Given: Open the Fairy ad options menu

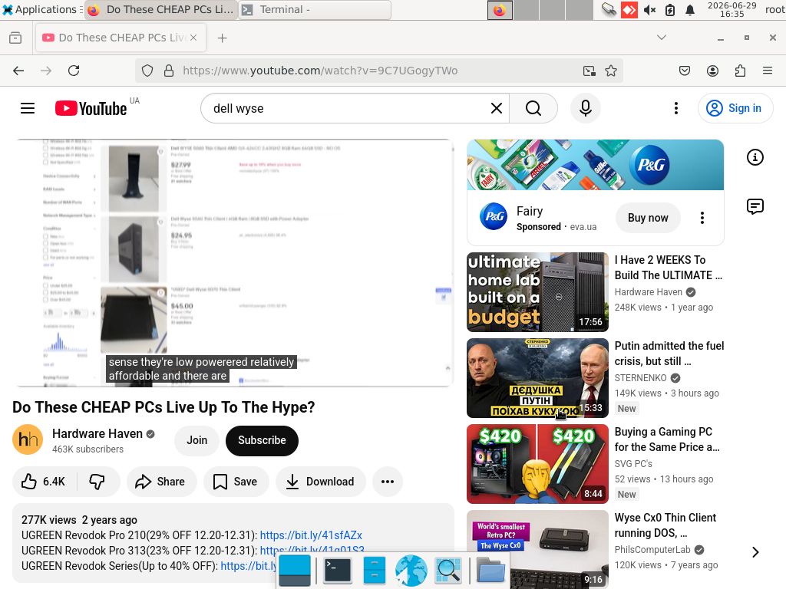Looking at the screenshot, I should 702,218.
